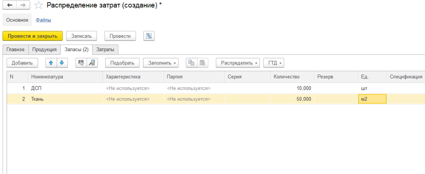Select the ДСП nomenclature cell
This screenshot has width=425, height=174.
click(65, 88)
